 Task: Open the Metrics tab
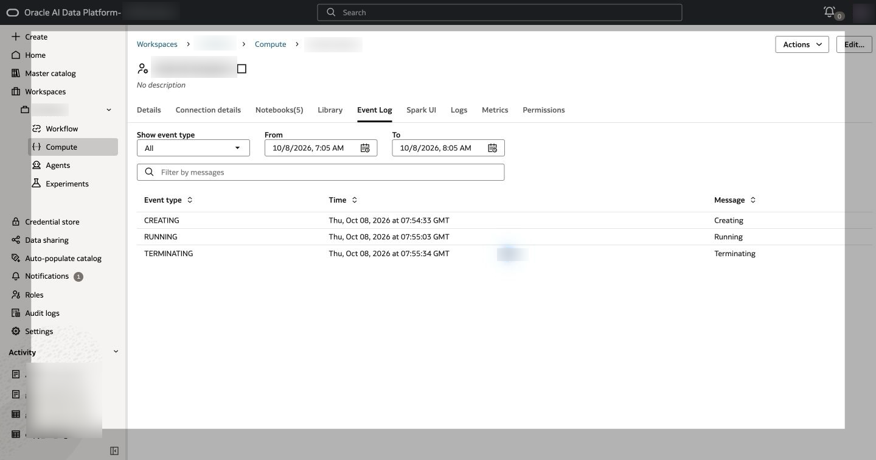pyautogui.click(x=495, y=110)
